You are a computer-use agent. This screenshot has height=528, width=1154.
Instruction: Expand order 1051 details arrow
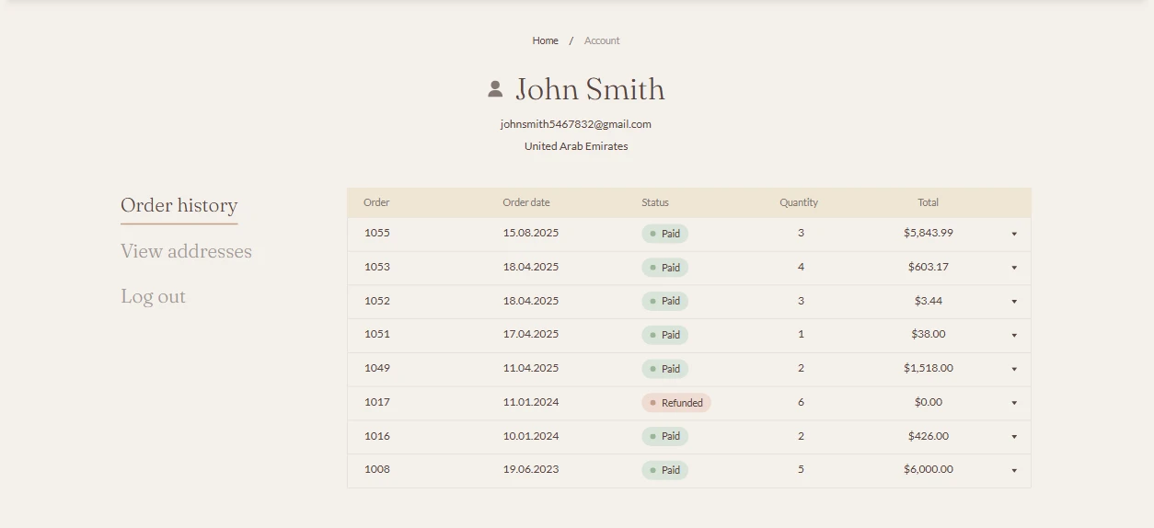point(1014,335)
